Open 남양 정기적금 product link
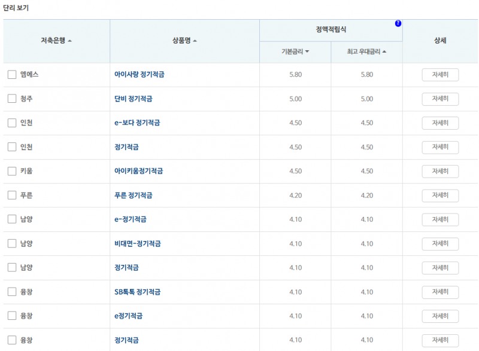Viewport: 479px width, 351px height. coord(126,267)
